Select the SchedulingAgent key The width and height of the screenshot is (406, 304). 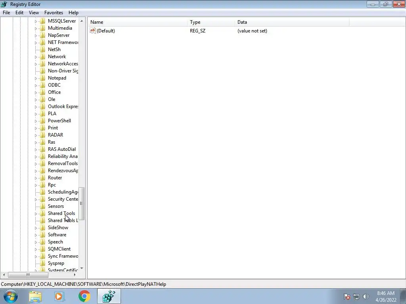(x=63, y=192)
